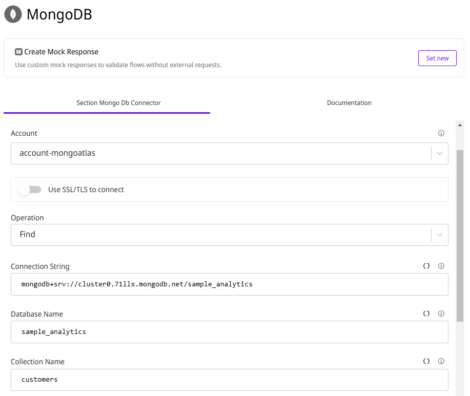Switch to the Documentation tab
The width and height of the screenshot is (470, 396).
tap(349, 103)
